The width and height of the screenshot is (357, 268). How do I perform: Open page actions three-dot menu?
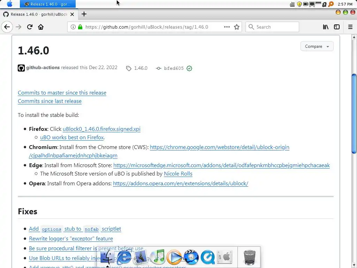coord(227,27)
